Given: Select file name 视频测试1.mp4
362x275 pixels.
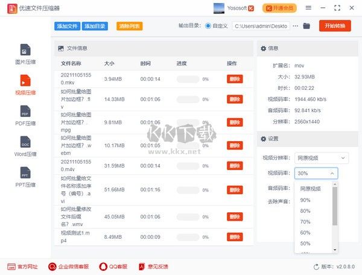Looking at the screenshot, I should pyautogui.click(x=75, y=237).
